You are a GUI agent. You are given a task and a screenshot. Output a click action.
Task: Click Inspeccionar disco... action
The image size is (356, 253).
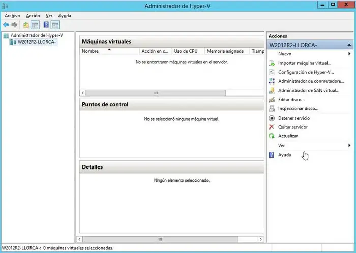[298, 108]
